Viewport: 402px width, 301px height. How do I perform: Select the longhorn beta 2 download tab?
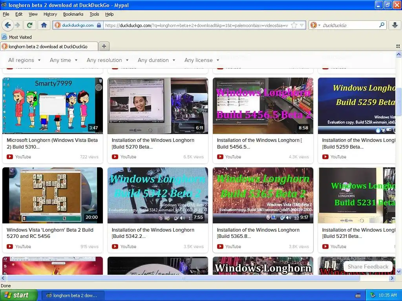pos(49,46)
